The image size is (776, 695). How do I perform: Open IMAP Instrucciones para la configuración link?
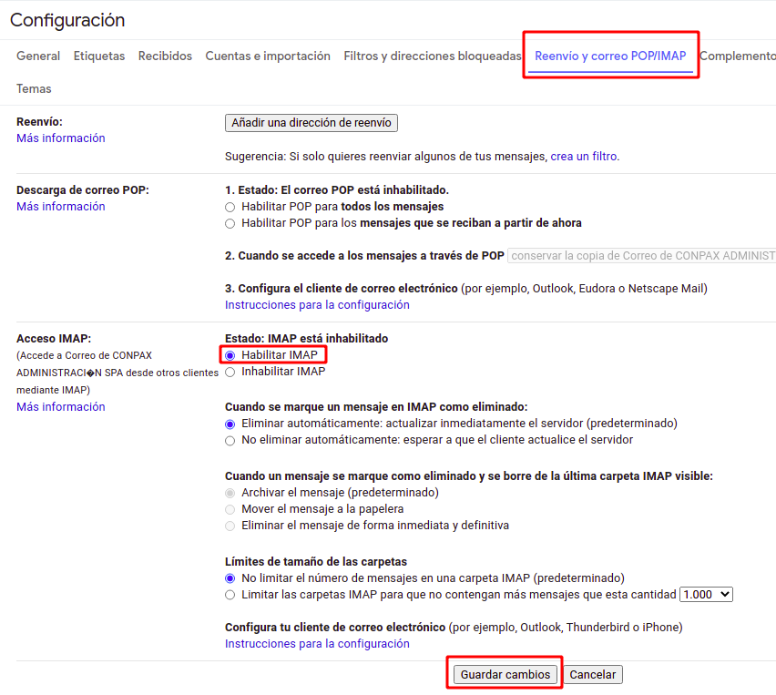[317, 644]
